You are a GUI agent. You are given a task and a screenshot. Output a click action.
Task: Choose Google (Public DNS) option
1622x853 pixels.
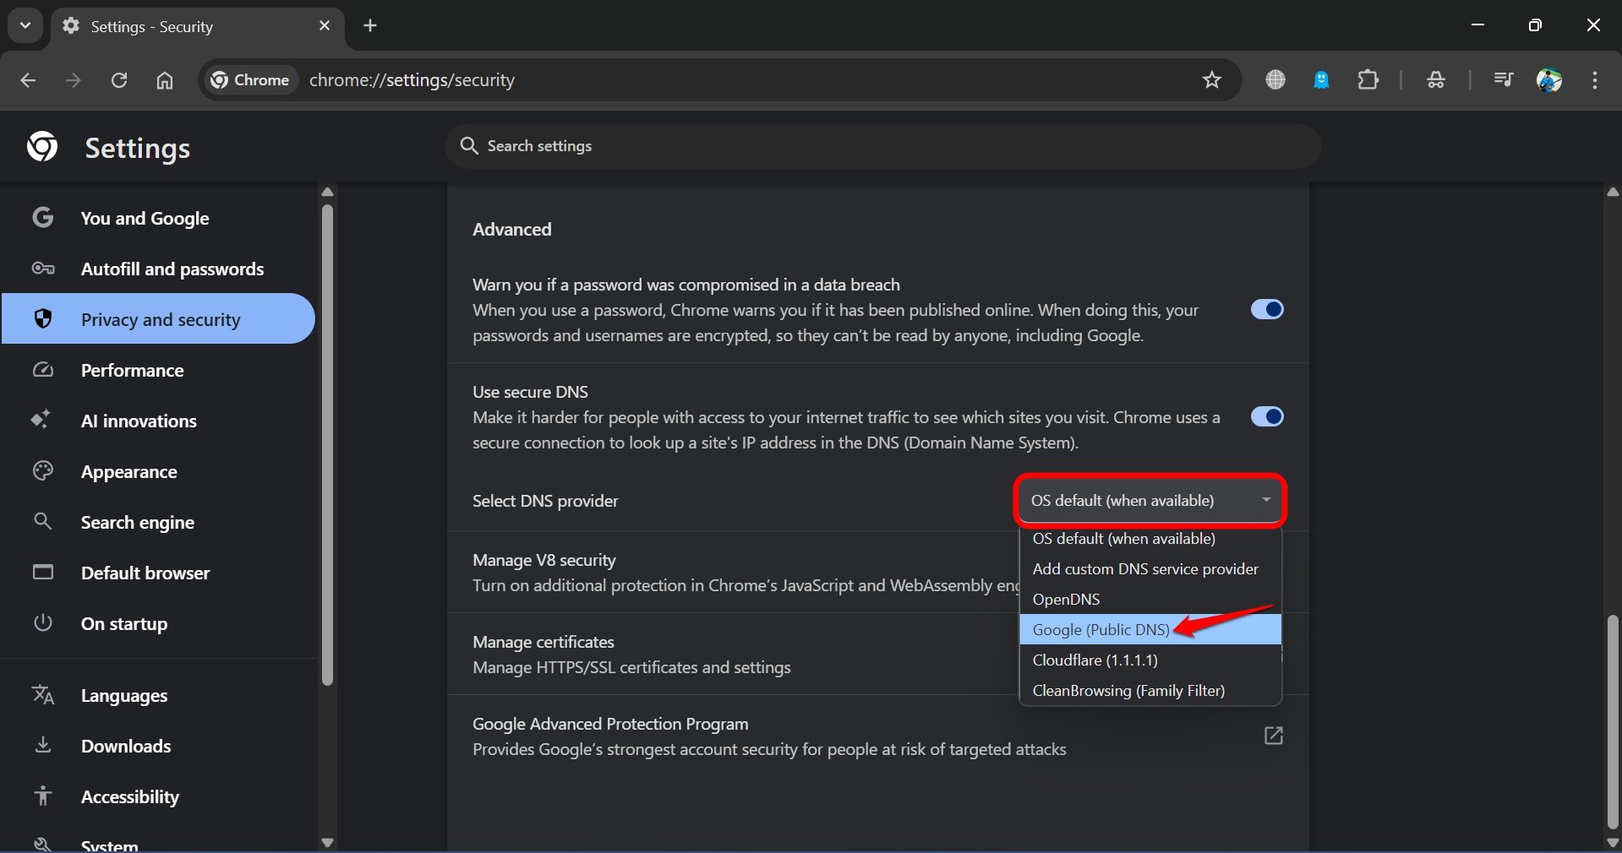pyautogui.click(x=1150, y=629)
